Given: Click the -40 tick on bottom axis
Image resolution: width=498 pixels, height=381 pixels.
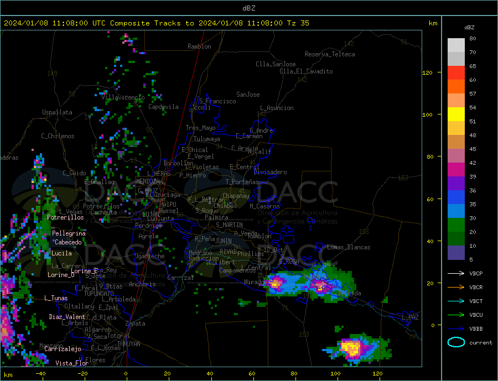Looking at the screenshot, I should coord(40,374).
